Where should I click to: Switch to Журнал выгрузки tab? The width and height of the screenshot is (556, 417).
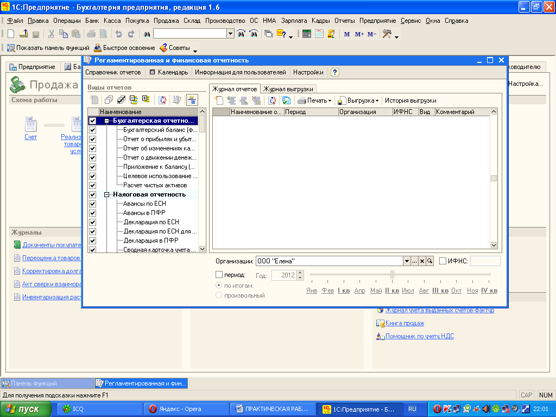click(x=288, y=89)
